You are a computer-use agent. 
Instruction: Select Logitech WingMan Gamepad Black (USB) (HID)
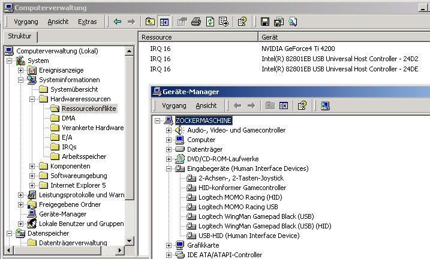pos(265,226)
